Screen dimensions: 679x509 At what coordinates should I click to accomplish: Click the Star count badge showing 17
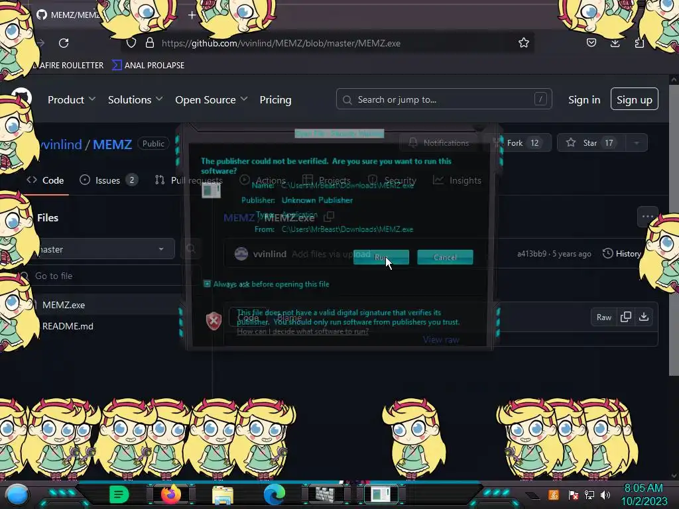click(609, 143)
